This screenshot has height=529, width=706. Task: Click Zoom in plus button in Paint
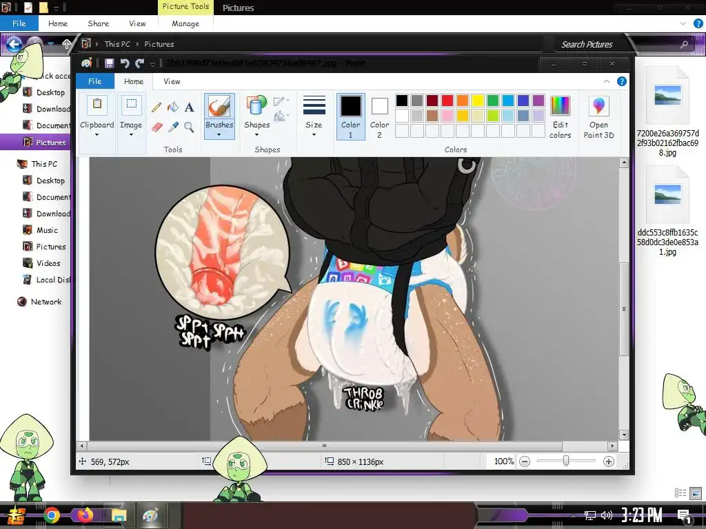608,461
